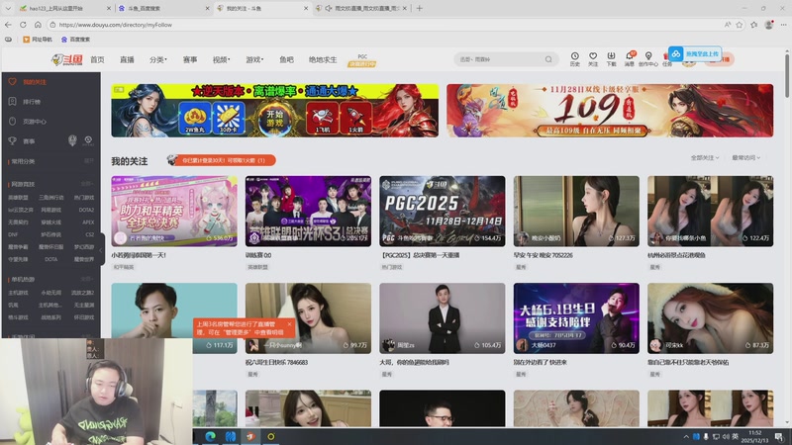
Task: Open the browser tab list chevron
Action: pos(8,8)
